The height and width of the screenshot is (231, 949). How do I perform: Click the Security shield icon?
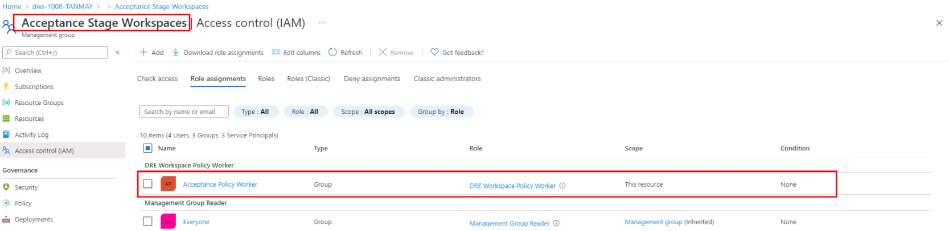pyautogui.click(x=6, y=187)
